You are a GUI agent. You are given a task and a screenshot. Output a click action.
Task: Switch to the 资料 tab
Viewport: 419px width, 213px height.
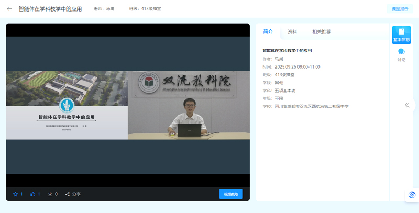pos(292,32)
